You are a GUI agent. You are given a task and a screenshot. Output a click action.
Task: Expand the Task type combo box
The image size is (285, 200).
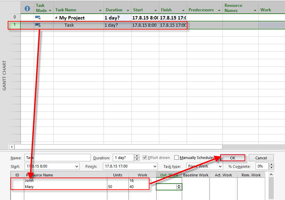point(220,166)
